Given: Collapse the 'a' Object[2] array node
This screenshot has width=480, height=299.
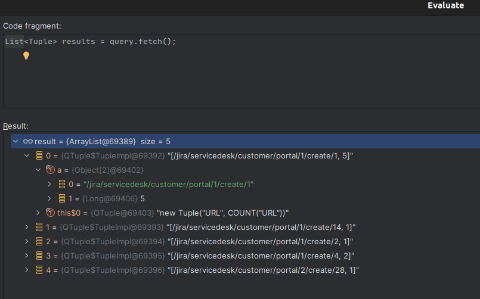Looking at the screenshot, I should (x=38, y=170).
